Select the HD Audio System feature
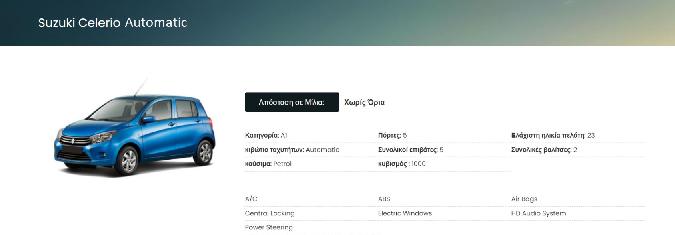This screenshot has width=675, height=235. pos(539,213)
